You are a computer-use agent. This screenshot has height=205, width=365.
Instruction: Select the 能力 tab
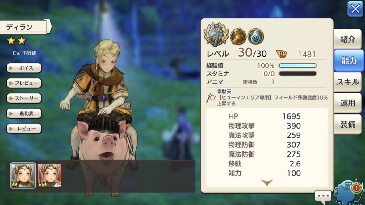click(x=348, y=60)
